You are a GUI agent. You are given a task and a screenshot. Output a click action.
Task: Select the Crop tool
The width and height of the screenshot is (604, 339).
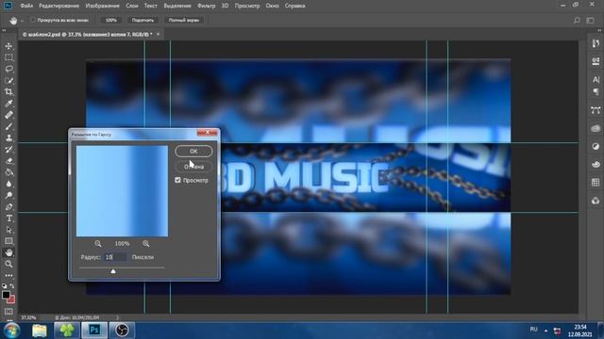click(x=8, y=92)
